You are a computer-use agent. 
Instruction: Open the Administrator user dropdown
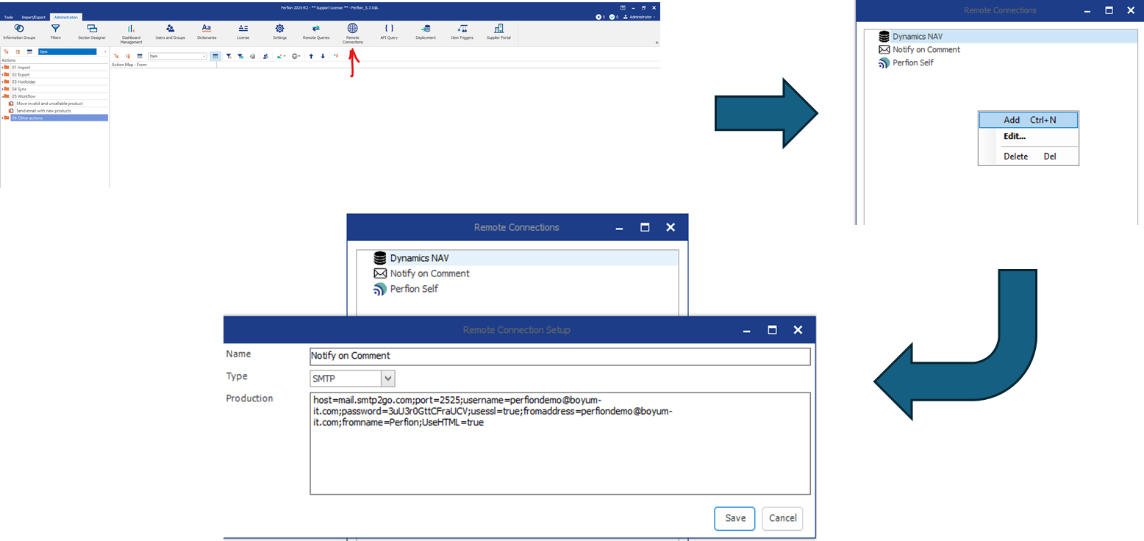coord(640,16)
